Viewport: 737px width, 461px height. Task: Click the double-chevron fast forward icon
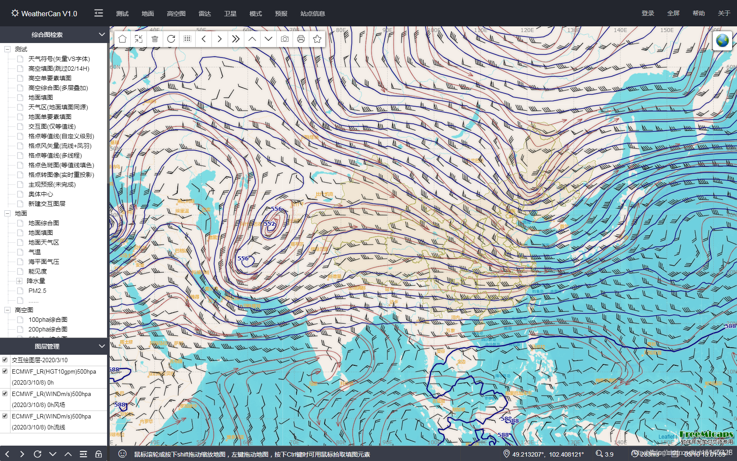click(236, 39)
